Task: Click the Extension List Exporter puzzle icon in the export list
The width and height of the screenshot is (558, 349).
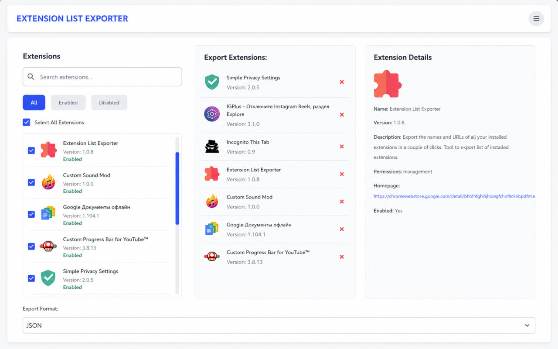Action: click(x=212, y=174)
